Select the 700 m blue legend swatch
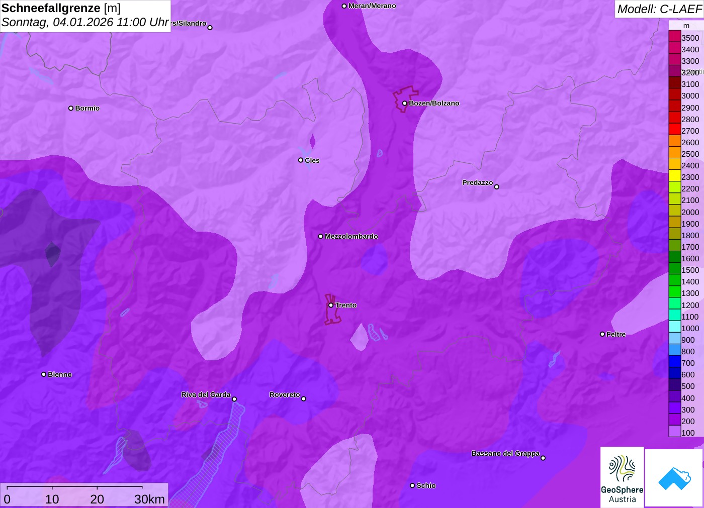 click(674, 361)
